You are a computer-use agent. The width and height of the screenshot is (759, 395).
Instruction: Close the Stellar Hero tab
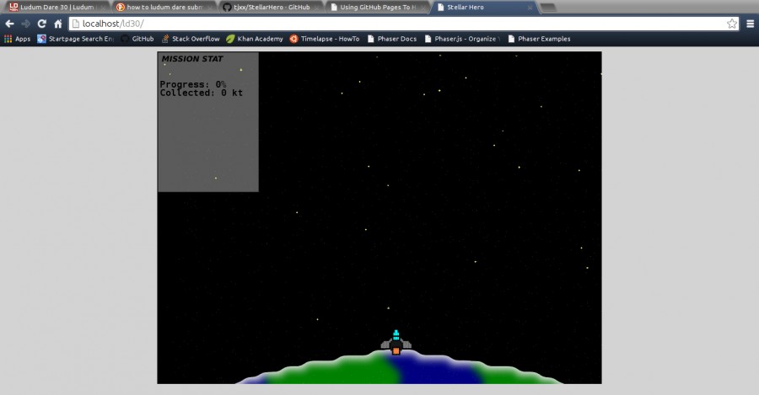click(530, 8)
